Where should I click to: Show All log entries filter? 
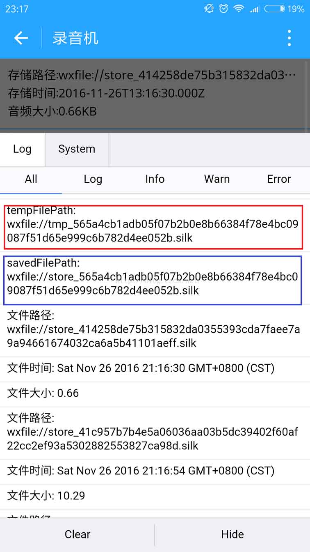point(31,179)
